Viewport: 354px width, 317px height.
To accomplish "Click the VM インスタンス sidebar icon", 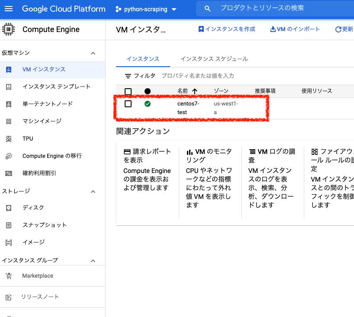I will [9, 70].
